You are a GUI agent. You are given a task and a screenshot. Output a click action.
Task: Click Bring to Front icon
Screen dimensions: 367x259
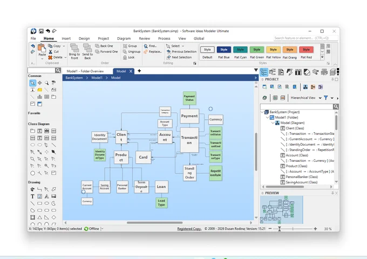tap(74, 48)
